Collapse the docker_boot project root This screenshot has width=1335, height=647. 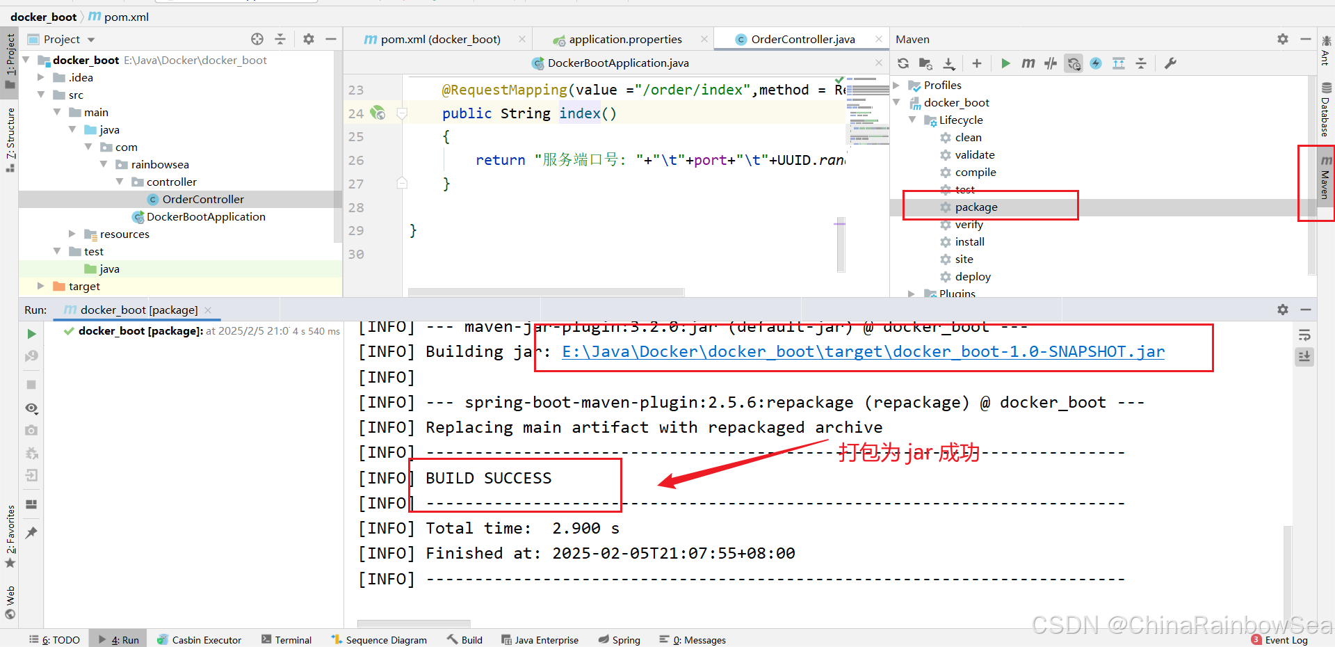point(26,60)
